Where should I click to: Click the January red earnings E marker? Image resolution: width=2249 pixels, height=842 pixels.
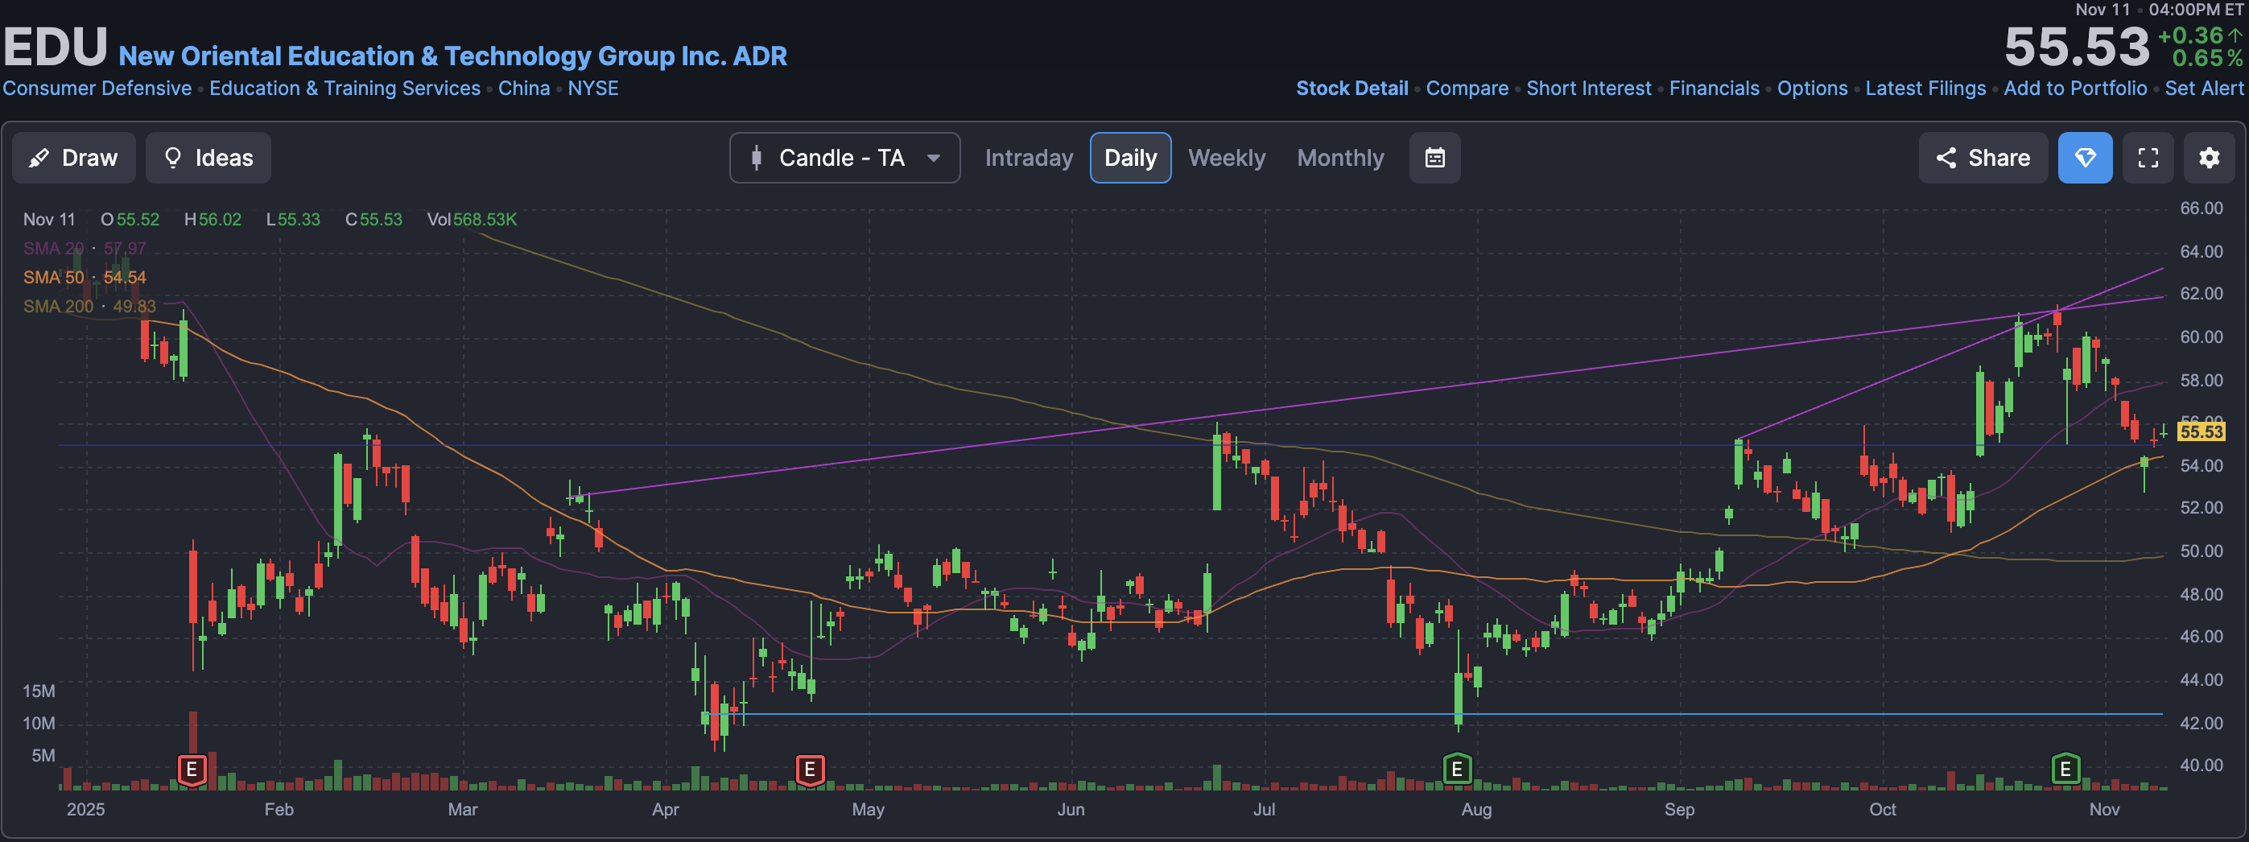click(x=192, y=770)
